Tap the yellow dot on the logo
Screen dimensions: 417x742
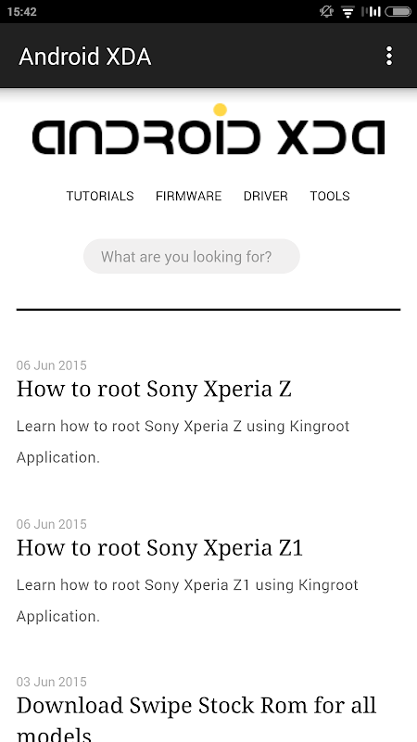(220, 109)
